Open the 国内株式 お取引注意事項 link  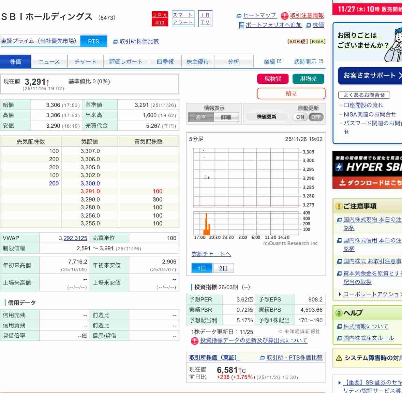(373, 261)
